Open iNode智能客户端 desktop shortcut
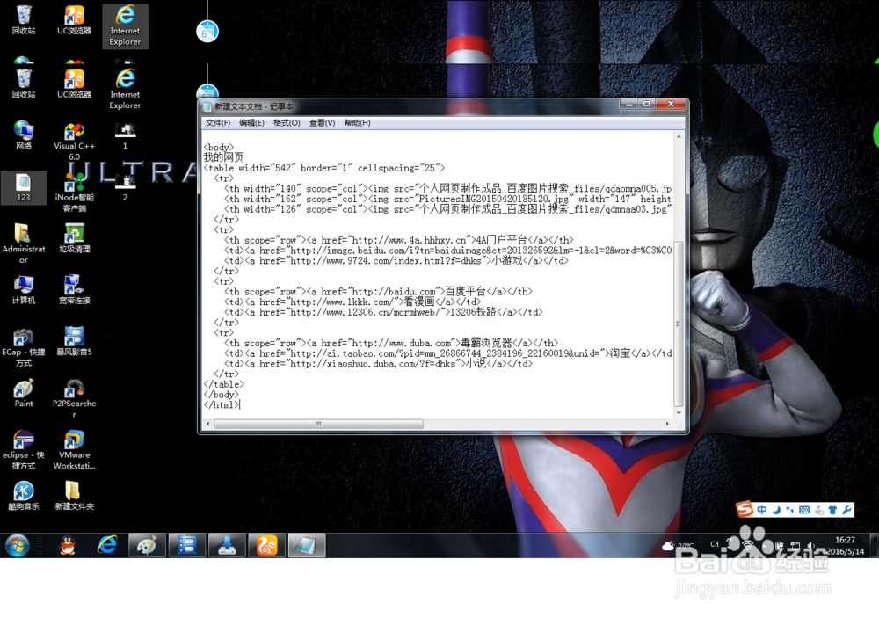Image resolution: width=879 pixels, height=618 pixels. [x=74, y=193]
